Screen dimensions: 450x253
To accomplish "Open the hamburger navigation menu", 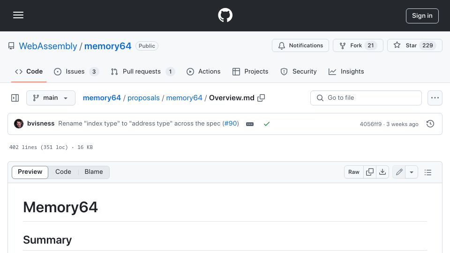I will [18, 15].
